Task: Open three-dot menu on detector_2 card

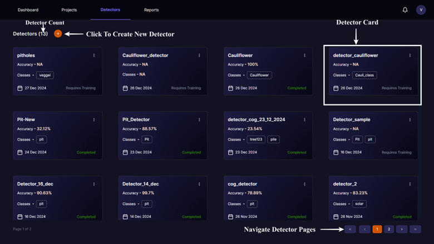Action: tap(410, 184)
